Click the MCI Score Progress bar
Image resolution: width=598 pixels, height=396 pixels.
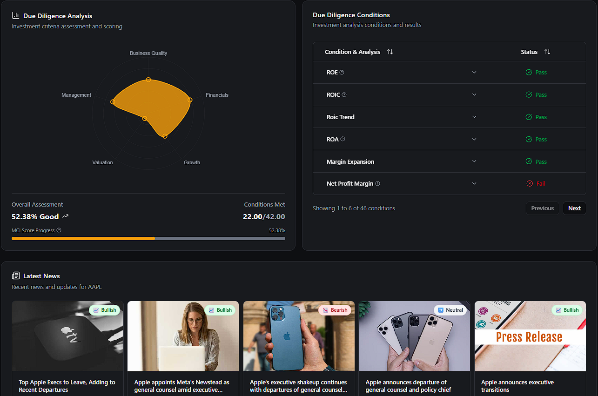[148, 238]
